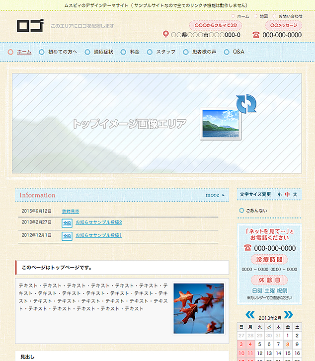Open the news link dated 2015年9月12日
This screenshot has width=315, height=361.
[x=70, y=211]
